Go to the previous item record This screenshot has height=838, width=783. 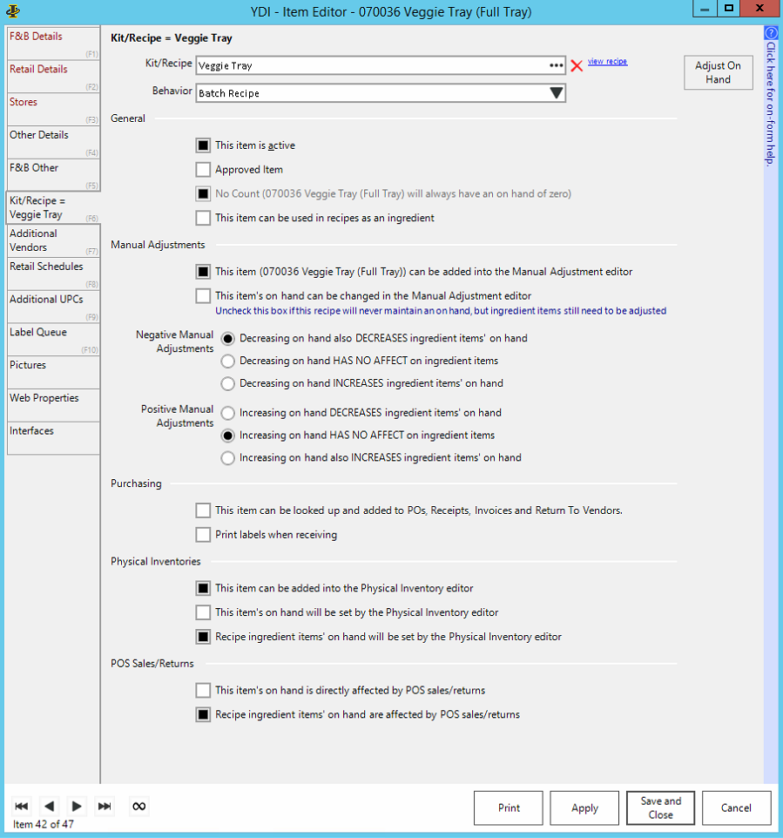pos(49,806)
